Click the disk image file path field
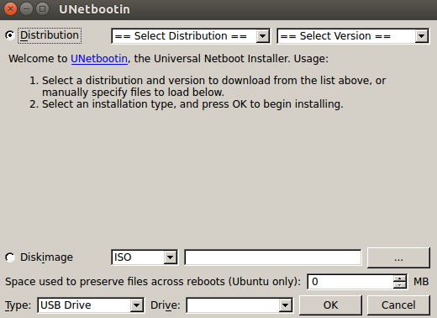 click(273, 257)
